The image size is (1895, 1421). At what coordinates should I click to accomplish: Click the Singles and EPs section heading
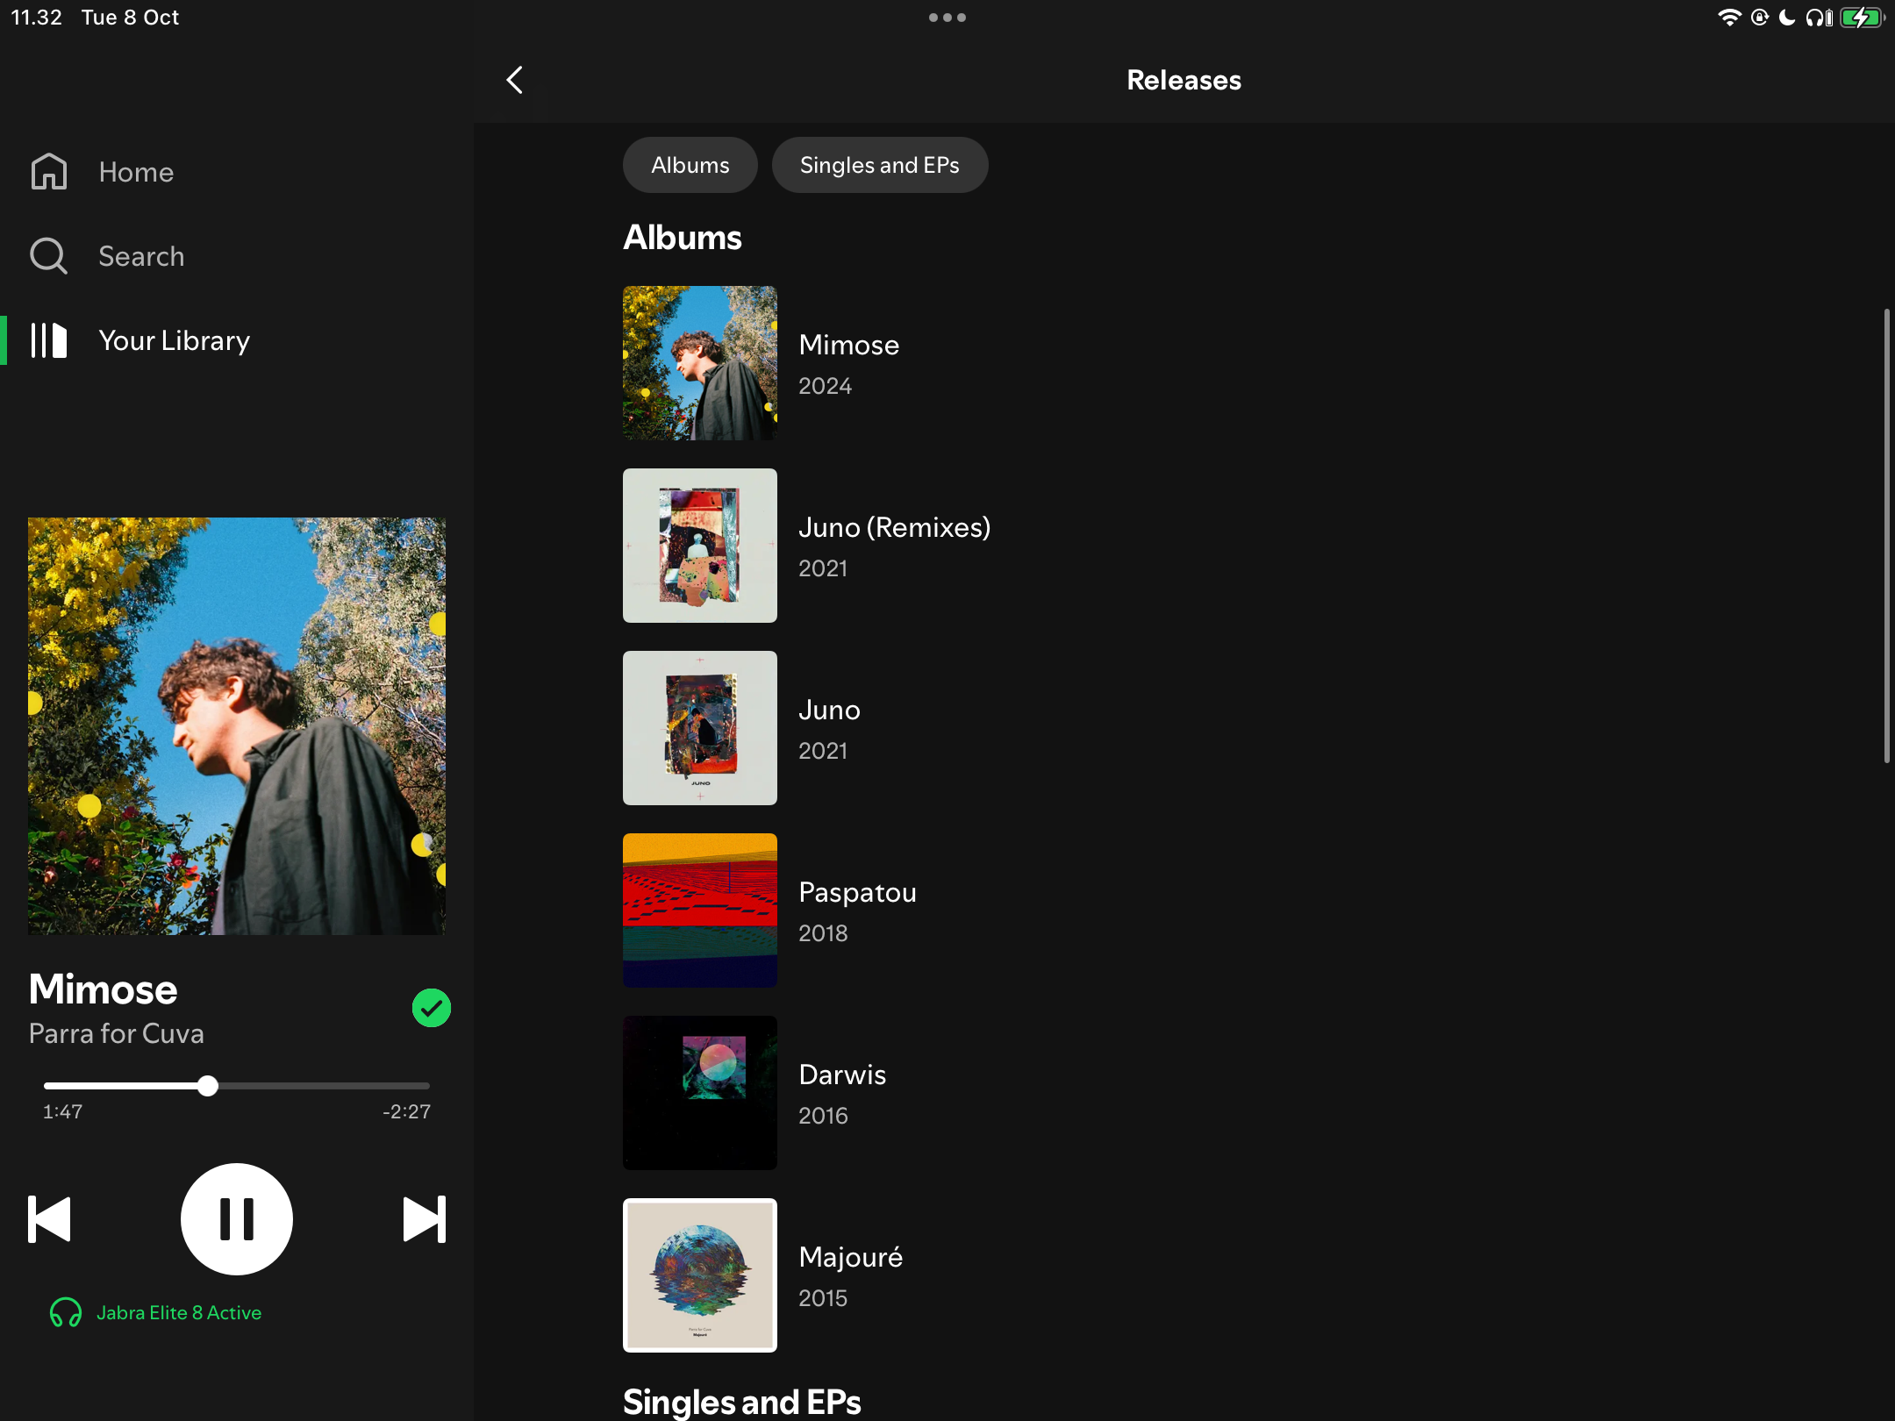pos(742,1402)
